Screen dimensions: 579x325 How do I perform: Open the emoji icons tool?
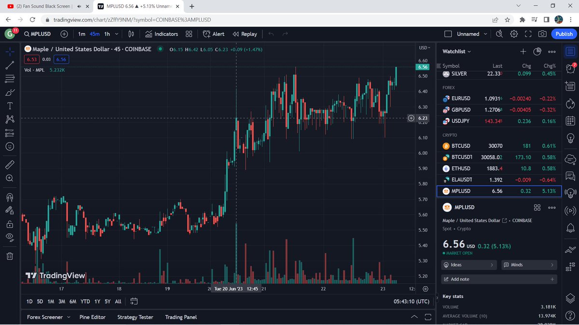[x=10, y=146]
